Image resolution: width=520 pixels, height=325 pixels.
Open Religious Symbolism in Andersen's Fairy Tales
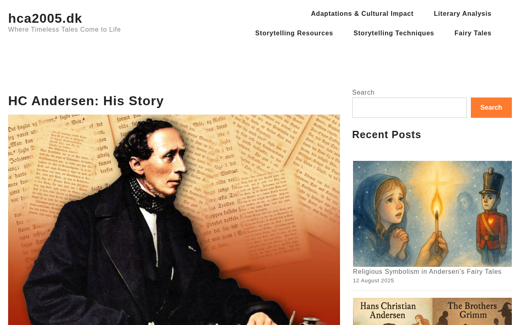coord(427,272)
